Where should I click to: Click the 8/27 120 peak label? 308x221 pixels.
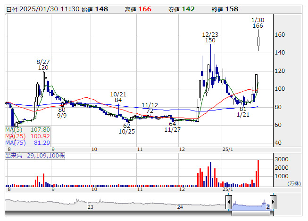click(x=43, y=65)
